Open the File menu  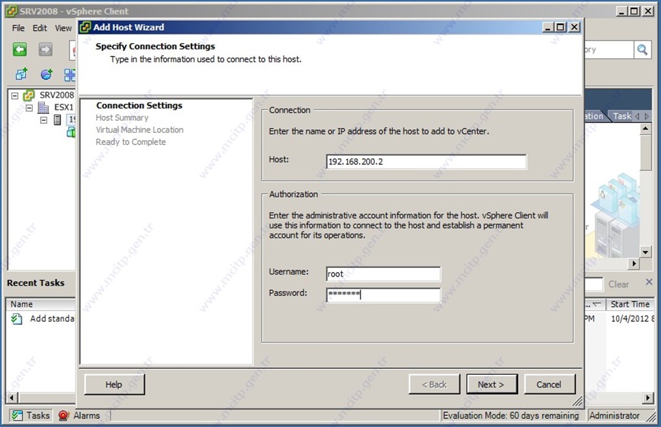pyautogui.click(x=18, y=28)
